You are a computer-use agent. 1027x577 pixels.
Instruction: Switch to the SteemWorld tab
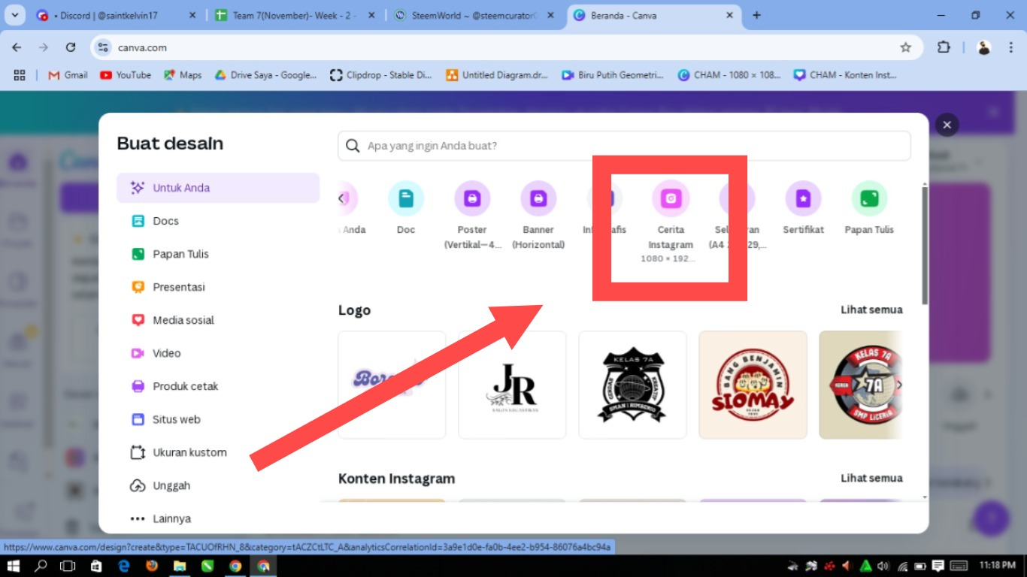click(474, 15)
